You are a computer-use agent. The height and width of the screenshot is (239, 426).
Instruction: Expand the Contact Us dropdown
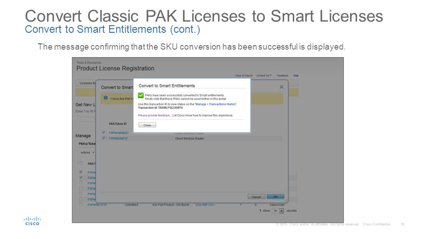(x=264, y=76)
